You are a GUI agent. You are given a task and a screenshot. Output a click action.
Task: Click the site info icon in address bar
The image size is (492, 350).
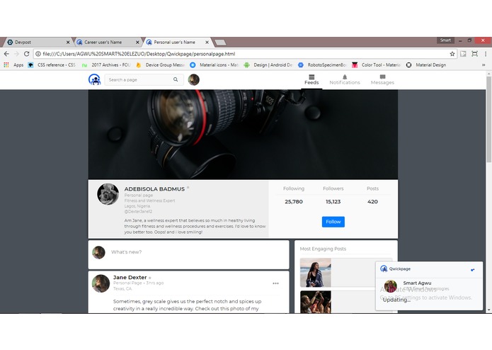(38, 54)
